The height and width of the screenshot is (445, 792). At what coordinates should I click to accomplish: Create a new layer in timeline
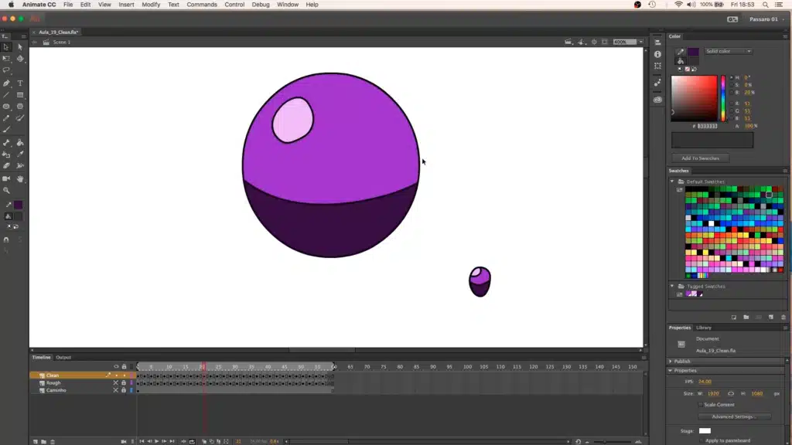pos(35,441)
